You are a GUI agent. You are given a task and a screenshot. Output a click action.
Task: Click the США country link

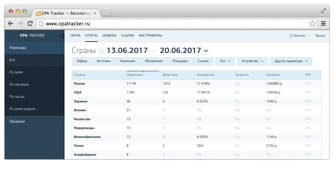[x=78, y=92]
